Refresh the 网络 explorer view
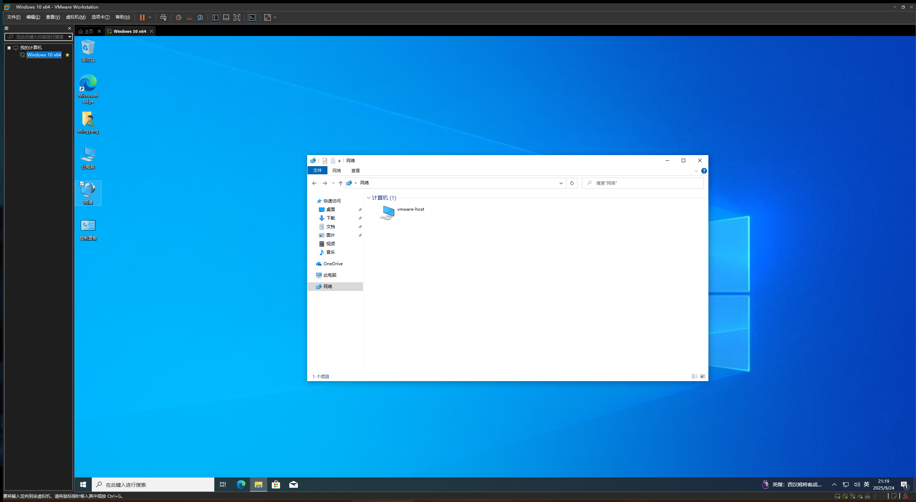 (x=572, y=183)
